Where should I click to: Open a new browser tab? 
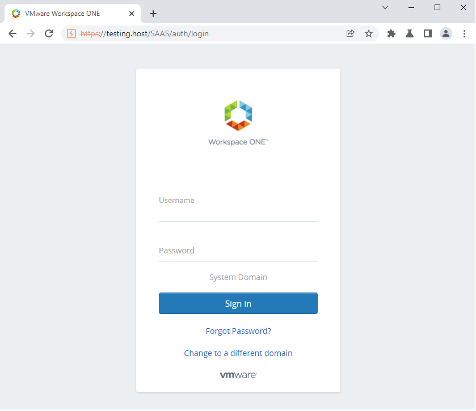(153, 14)
